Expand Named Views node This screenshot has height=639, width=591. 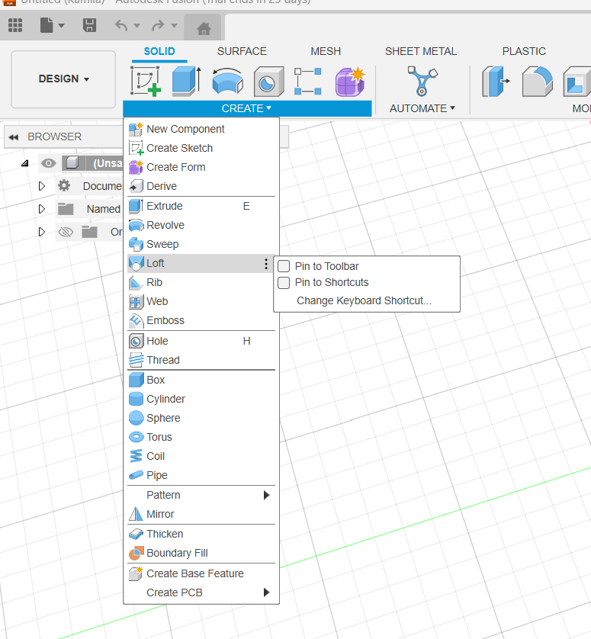click(x=41, y=209)
